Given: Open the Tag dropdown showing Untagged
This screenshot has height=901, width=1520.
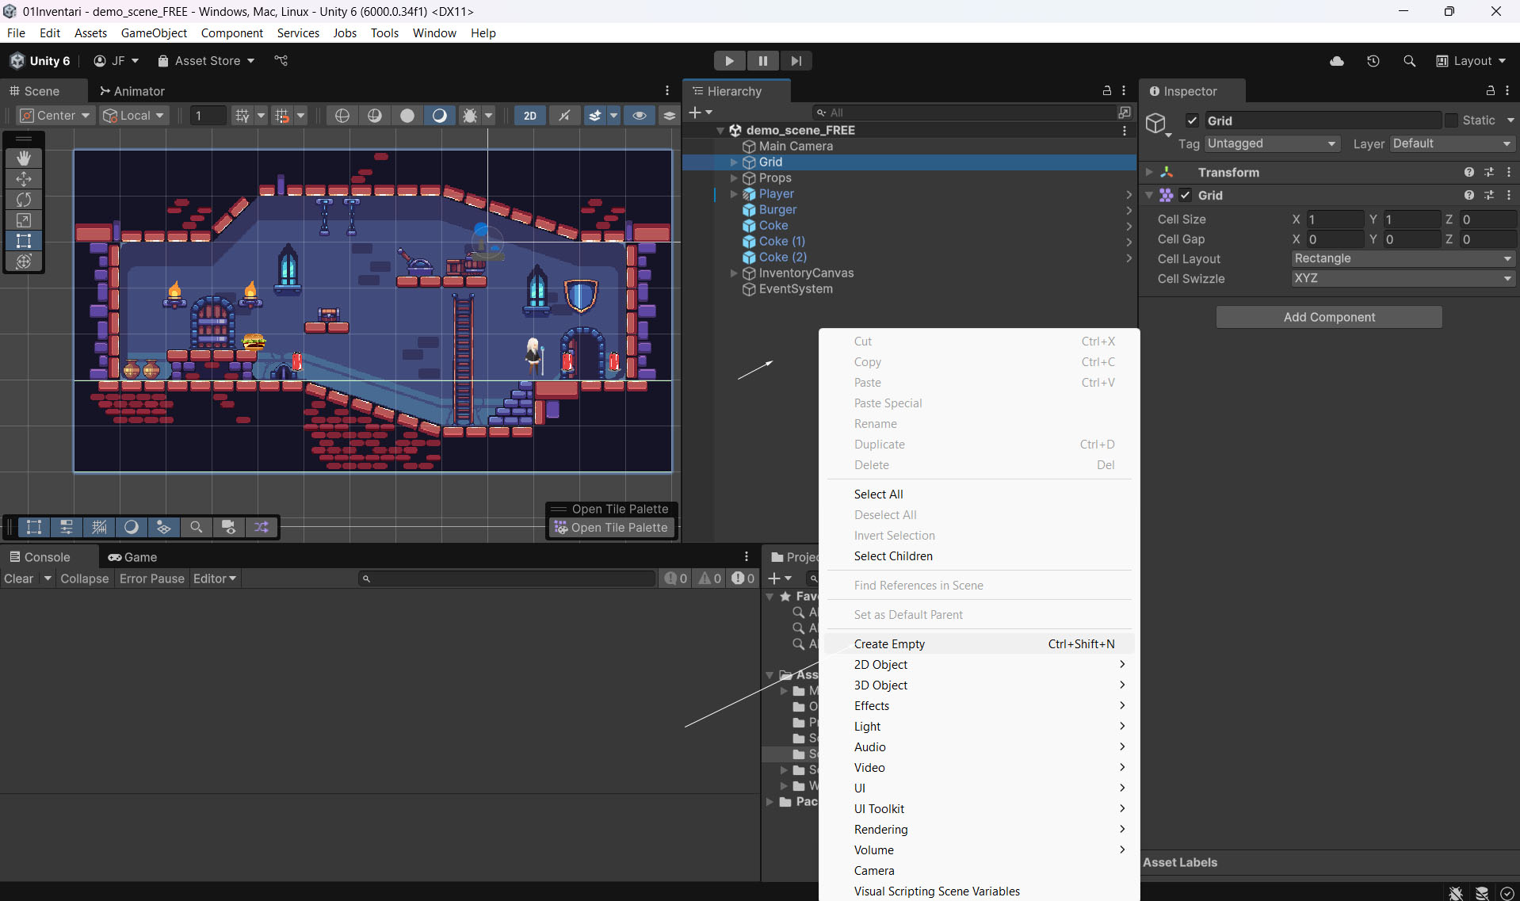Looking at the screenshot, I should point(1272,143).
